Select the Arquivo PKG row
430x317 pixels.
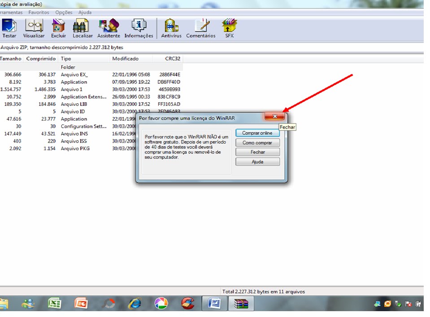click(68, 148)
